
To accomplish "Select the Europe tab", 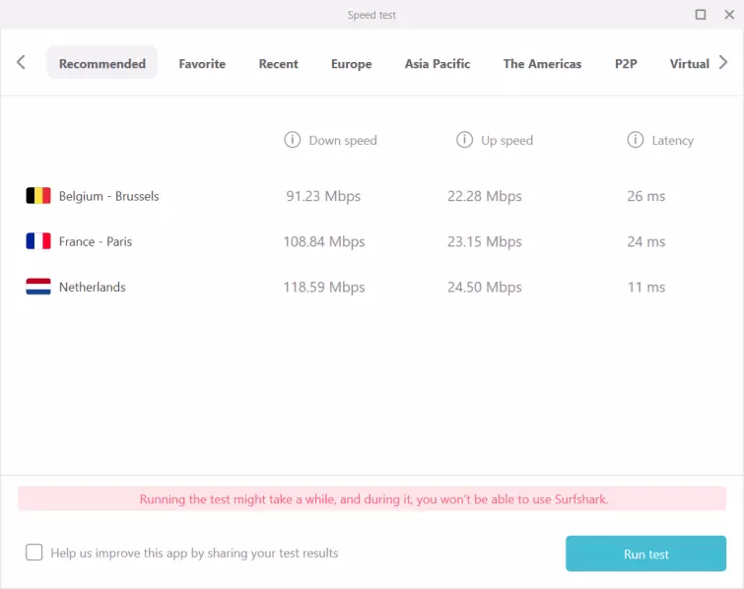I will click(351, 64).
